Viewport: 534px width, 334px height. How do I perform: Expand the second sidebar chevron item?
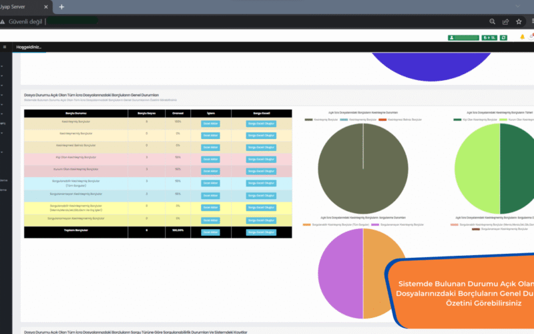click(3, 75)
